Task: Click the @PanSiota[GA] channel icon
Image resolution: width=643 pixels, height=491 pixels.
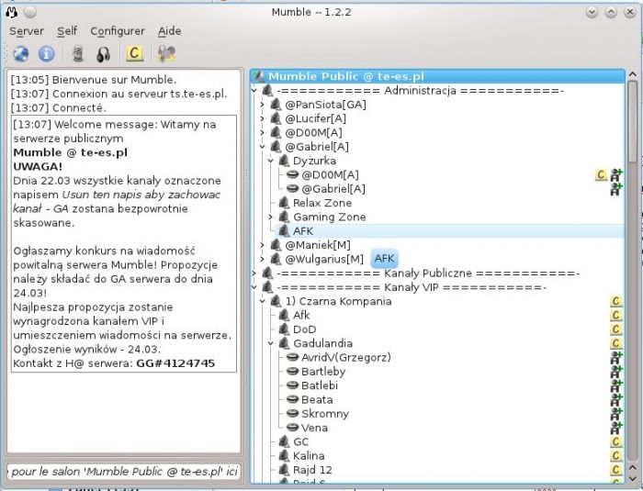Action: click(276, 105)
